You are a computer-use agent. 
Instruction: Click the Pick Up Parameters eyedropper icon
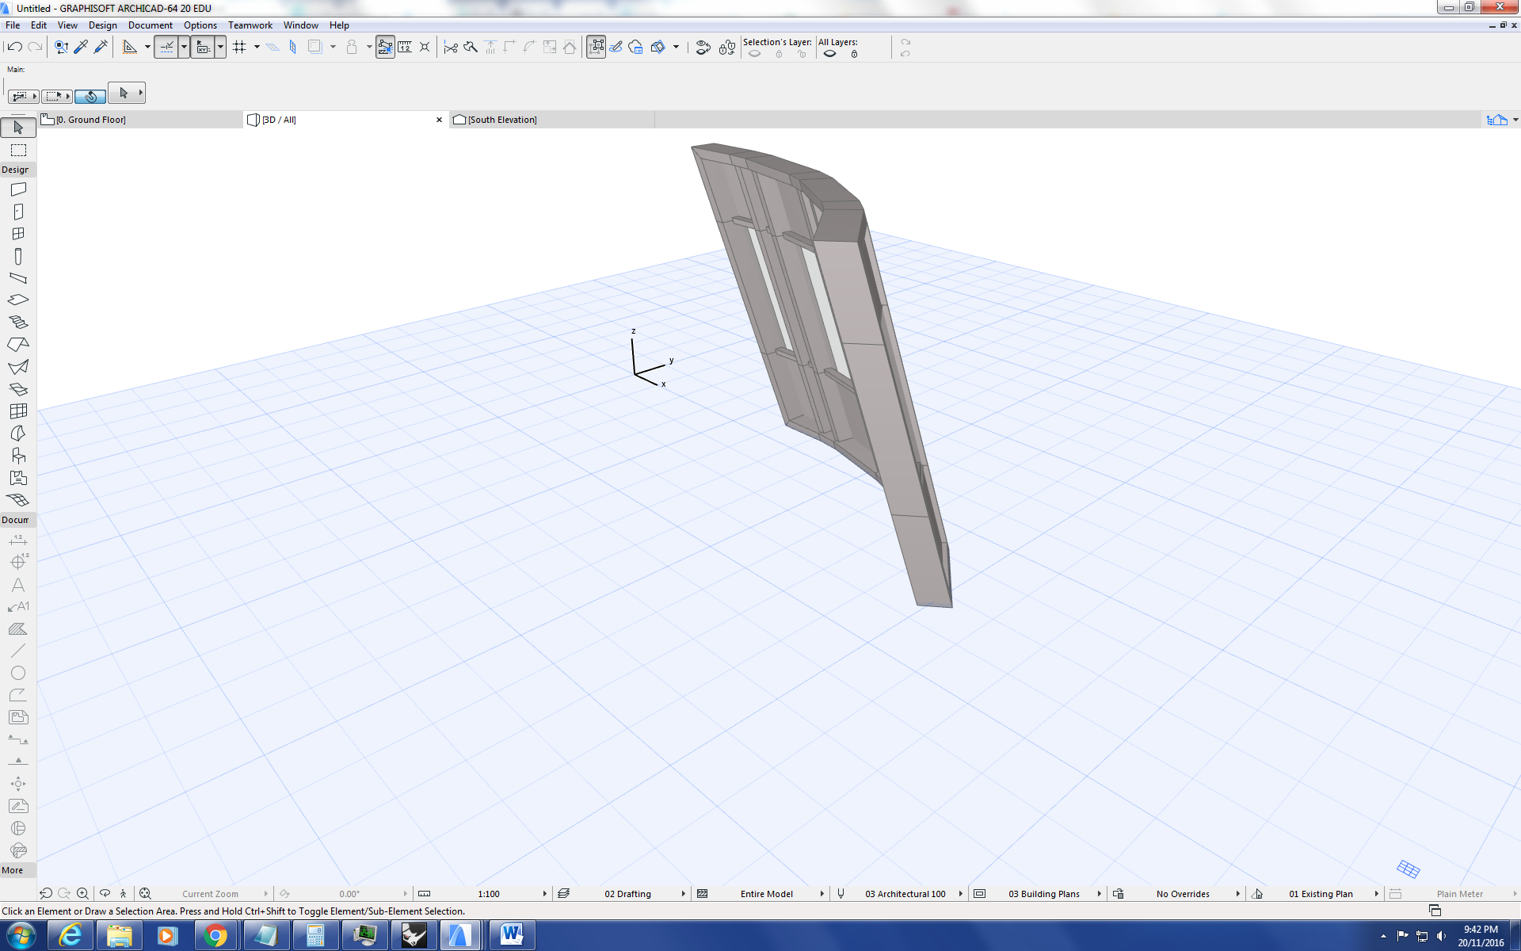click(81, 47)
